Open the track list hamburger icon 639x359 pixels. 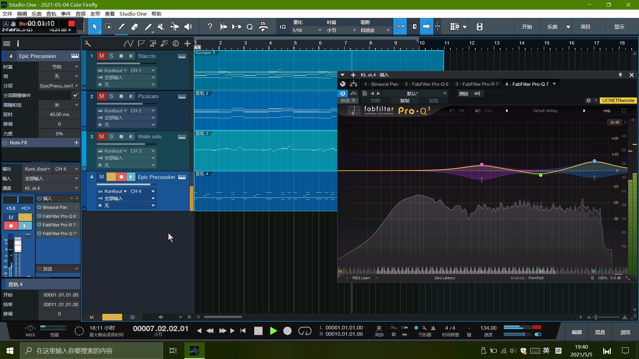coord(7,44)
